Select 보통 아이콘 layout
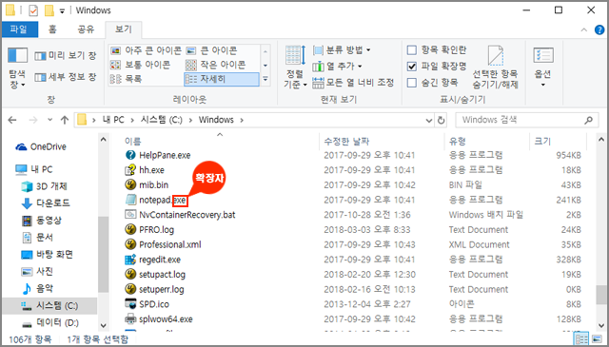 pyautogui.click(x=140, y=65)
